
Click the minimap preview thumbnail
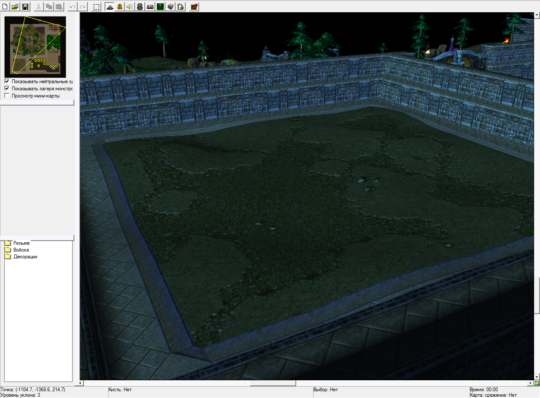[x=35, y=46]
